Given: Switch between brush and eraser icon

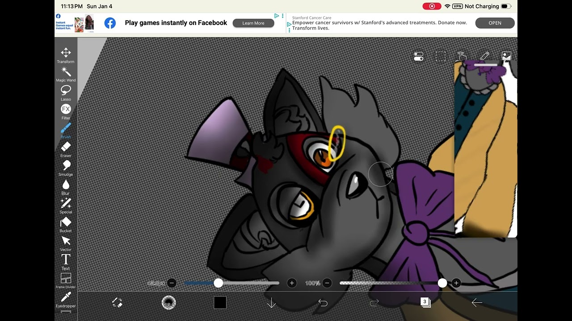Looking at the screenshot, I should [117, 303].
